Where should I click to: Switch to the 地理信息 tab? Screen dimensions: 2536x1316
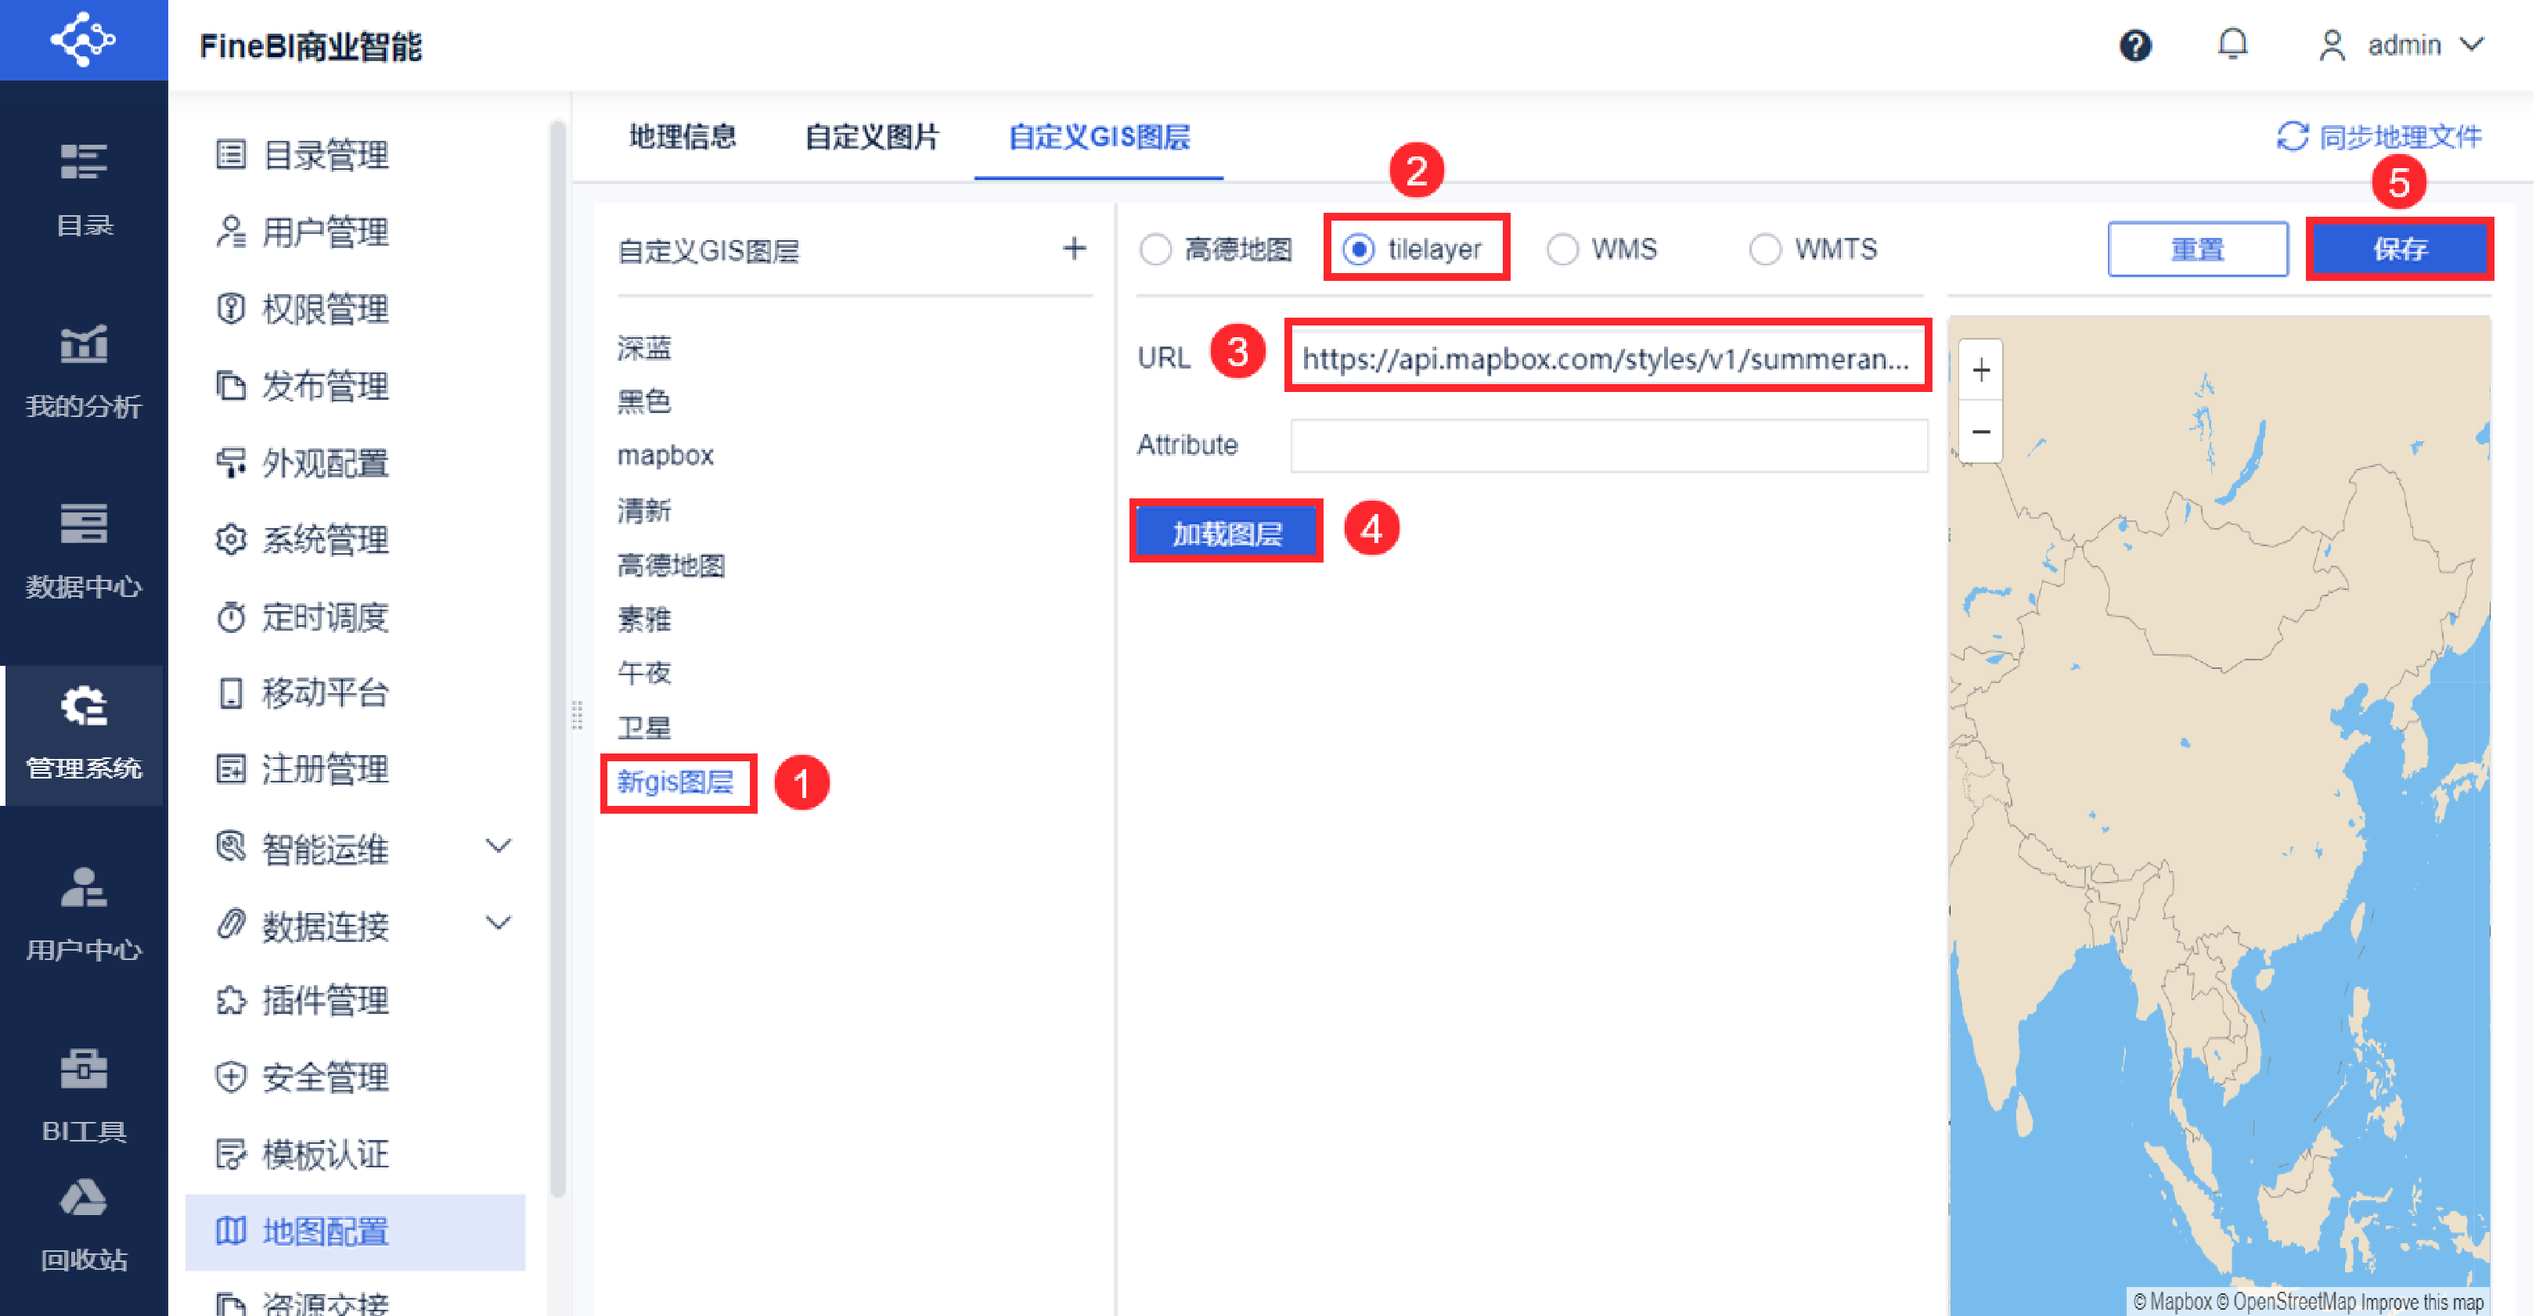pyautogui.click(x=683, y=137)
